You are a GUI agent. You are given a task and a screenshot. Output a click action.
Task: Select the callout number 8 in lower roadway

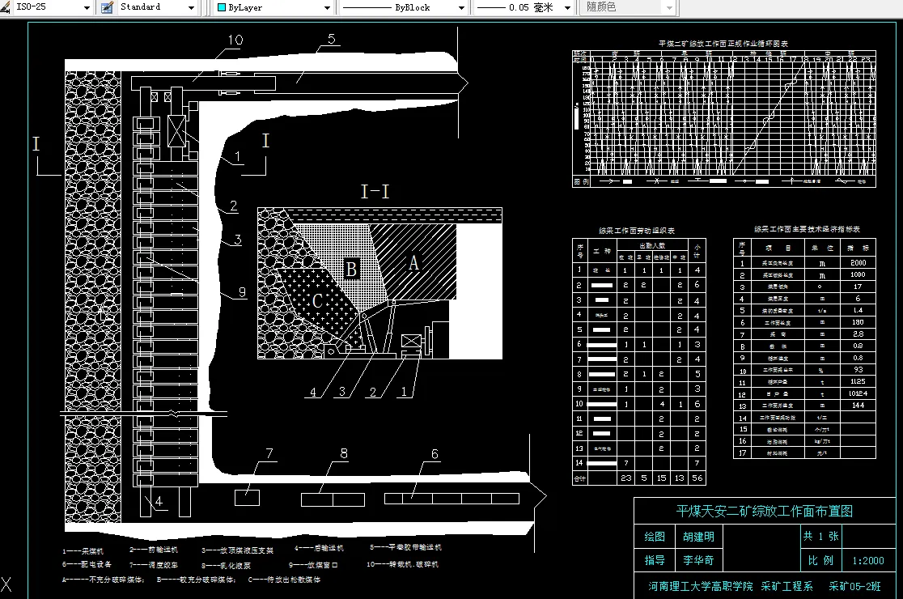coord(344,453)
